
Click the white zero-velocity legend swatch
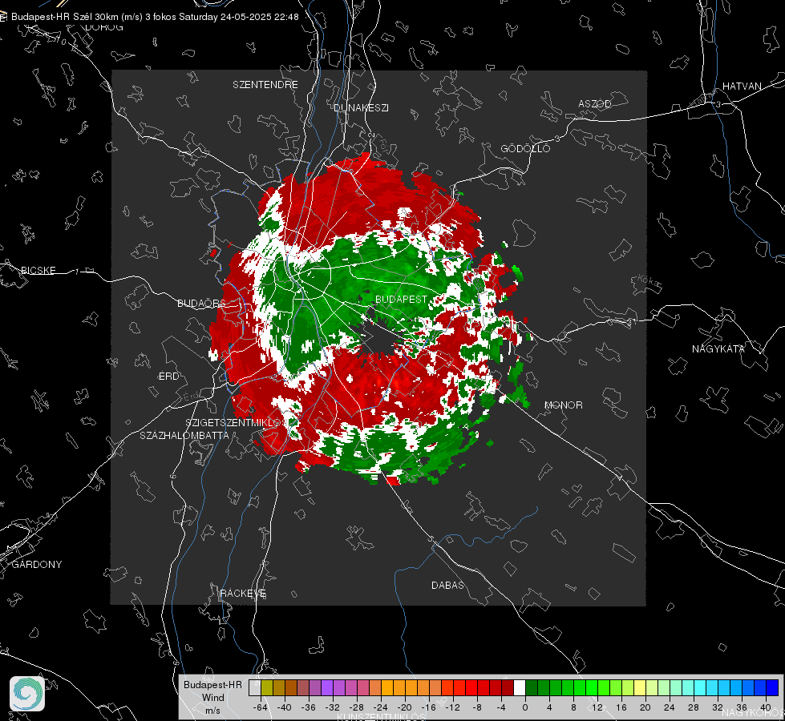[x=520, y=688]
